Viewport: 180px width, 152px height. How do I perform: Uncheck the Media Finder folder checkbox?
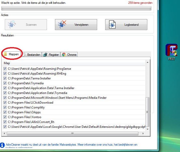(x=5, y=98)
